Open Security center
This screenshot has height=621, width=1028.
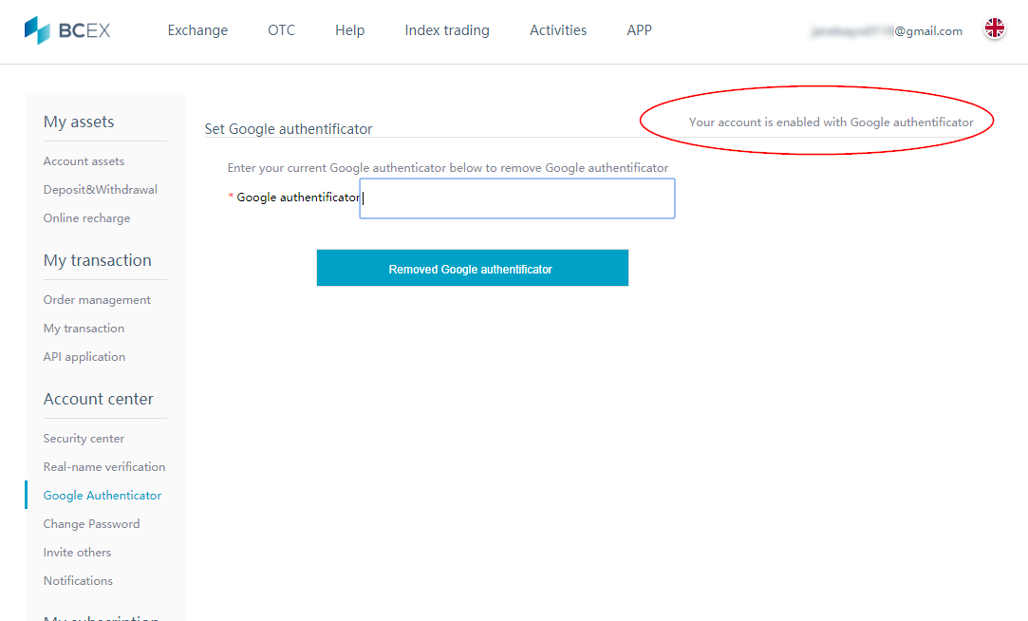[x=84, y=439]
